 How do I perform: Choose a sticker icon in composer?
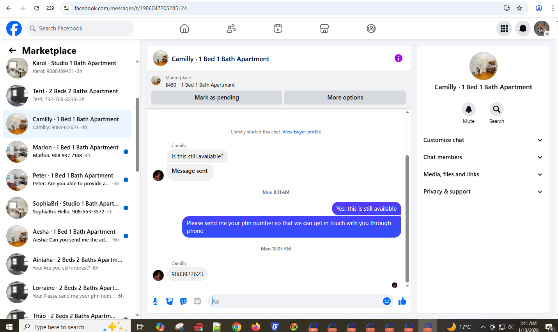[x=183, y=301]
